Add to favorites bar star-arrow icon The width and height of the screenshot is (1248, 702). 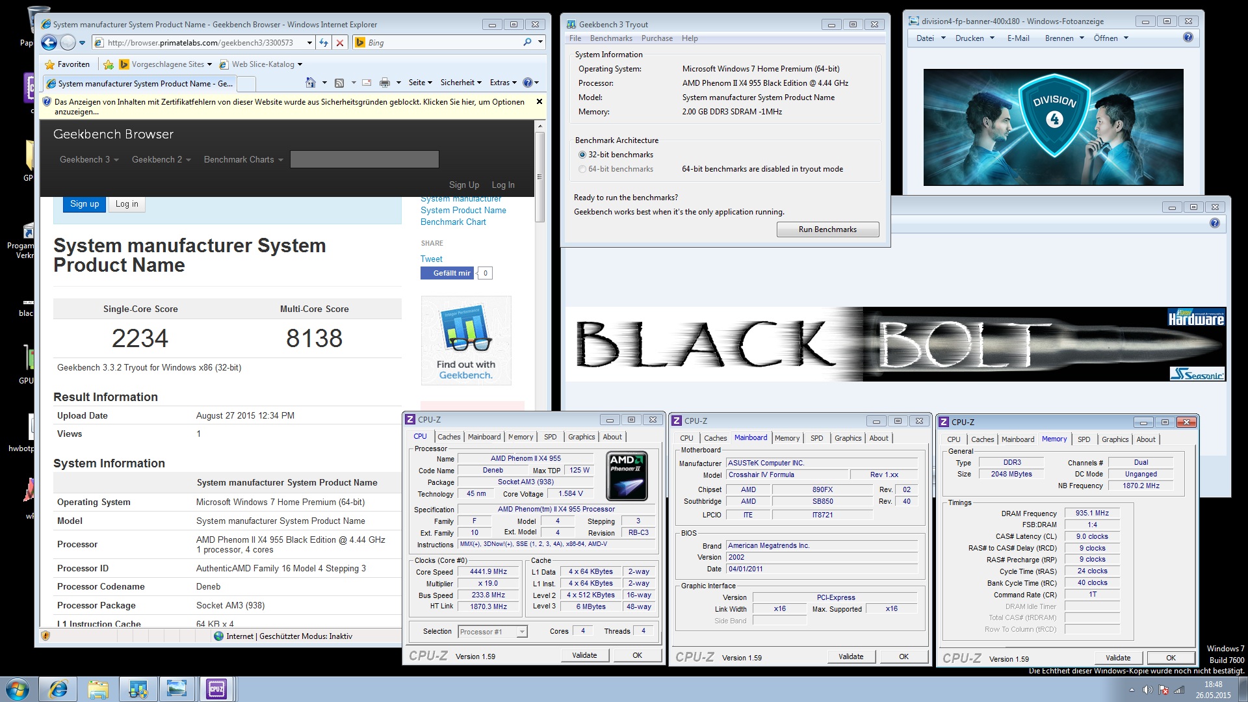point(109,64)
